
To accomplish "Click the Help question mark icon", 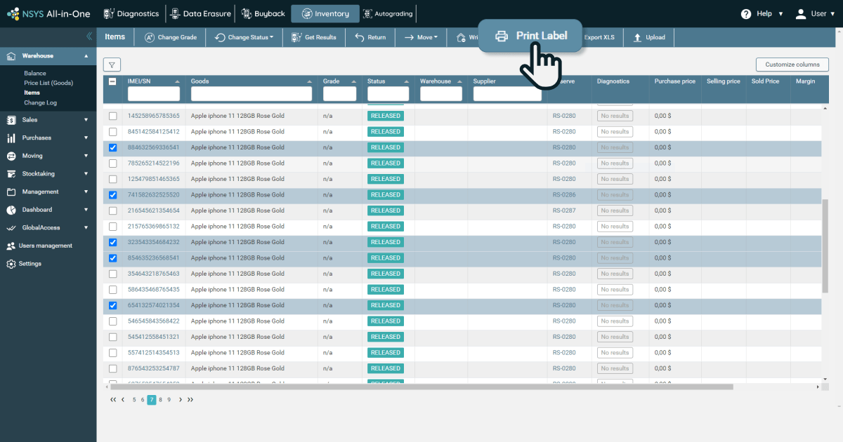I will pyautogui.click(x=746, y=13).
